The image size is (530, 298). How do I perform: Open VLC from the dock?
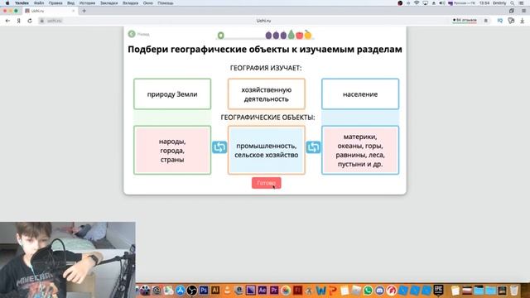pos(227,291)
